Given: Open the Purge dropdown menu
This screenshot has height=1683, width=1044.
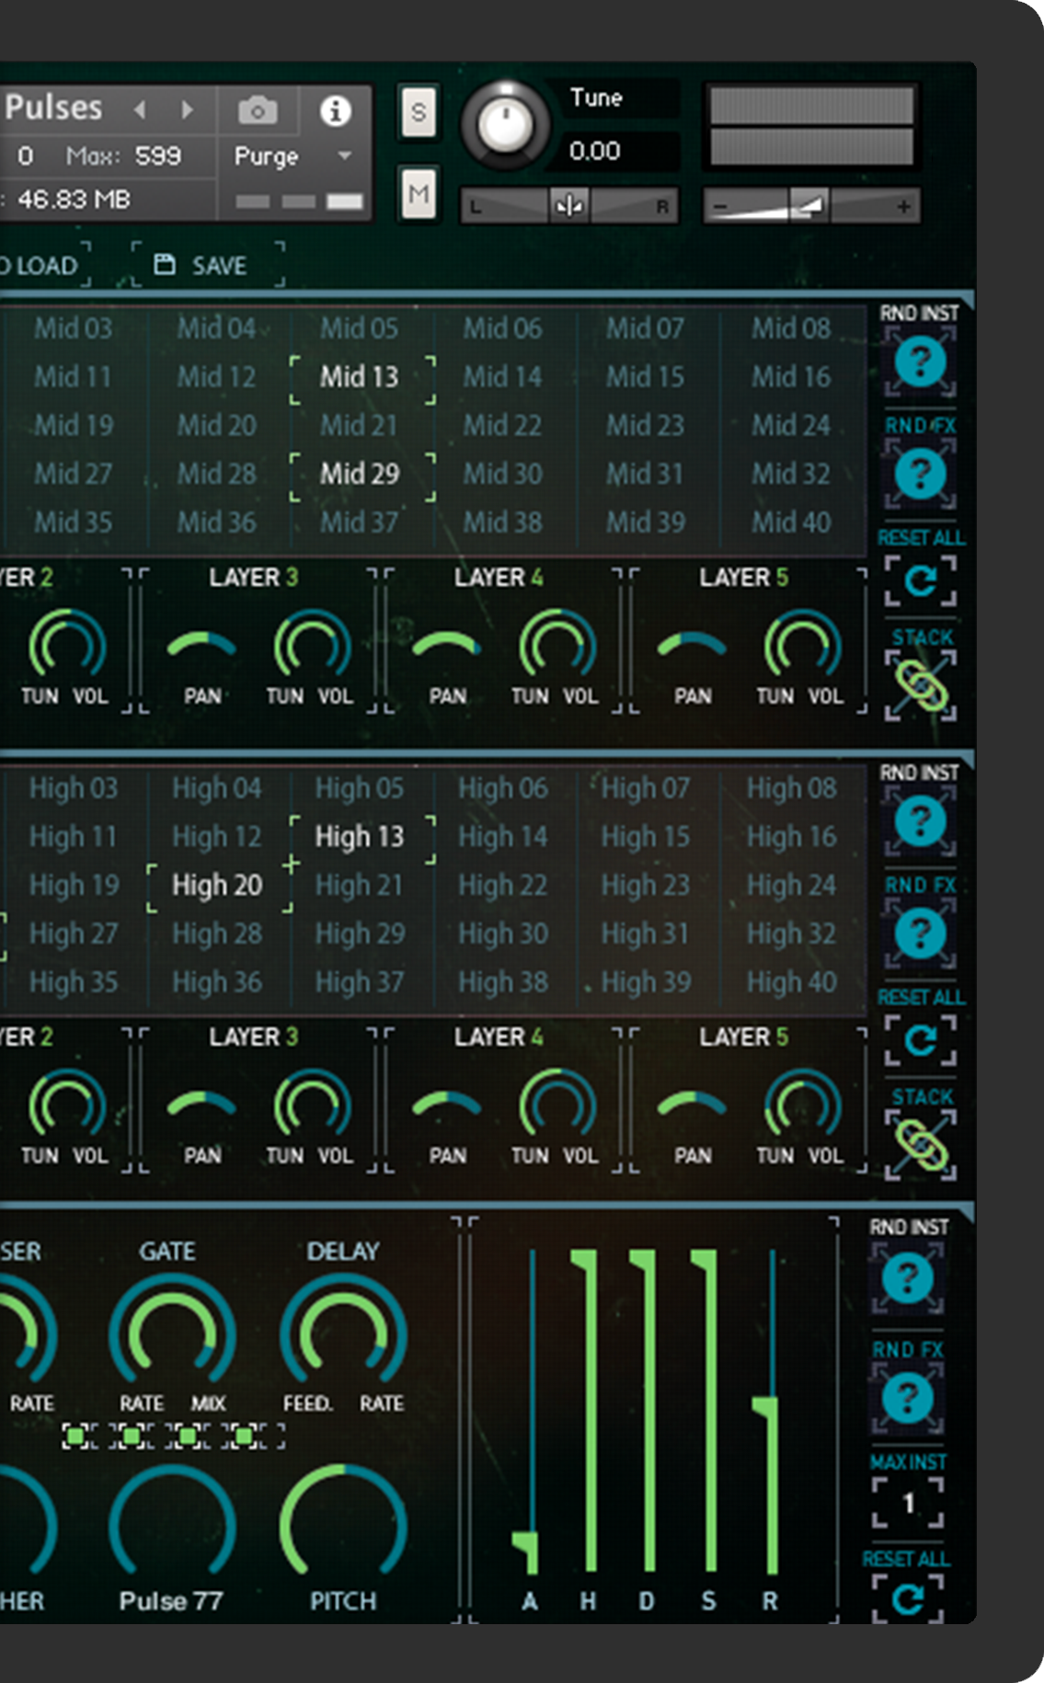Looking at the screenshot, I should click(x=294, y=156).
